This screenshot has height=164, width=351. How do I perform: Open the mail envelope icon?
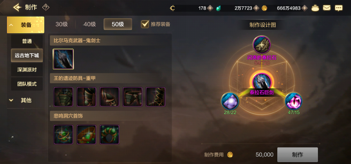coord(326,8)
